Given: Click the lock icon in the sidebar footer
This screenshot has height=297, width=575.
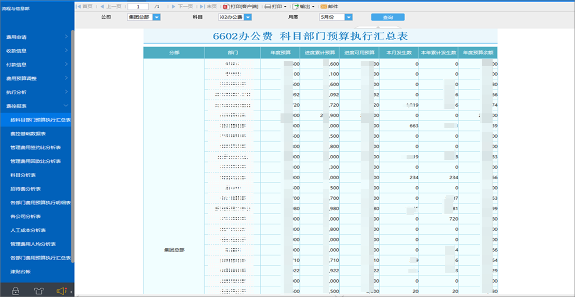Looking at the screenshot, I should click(x=16, y=291).
